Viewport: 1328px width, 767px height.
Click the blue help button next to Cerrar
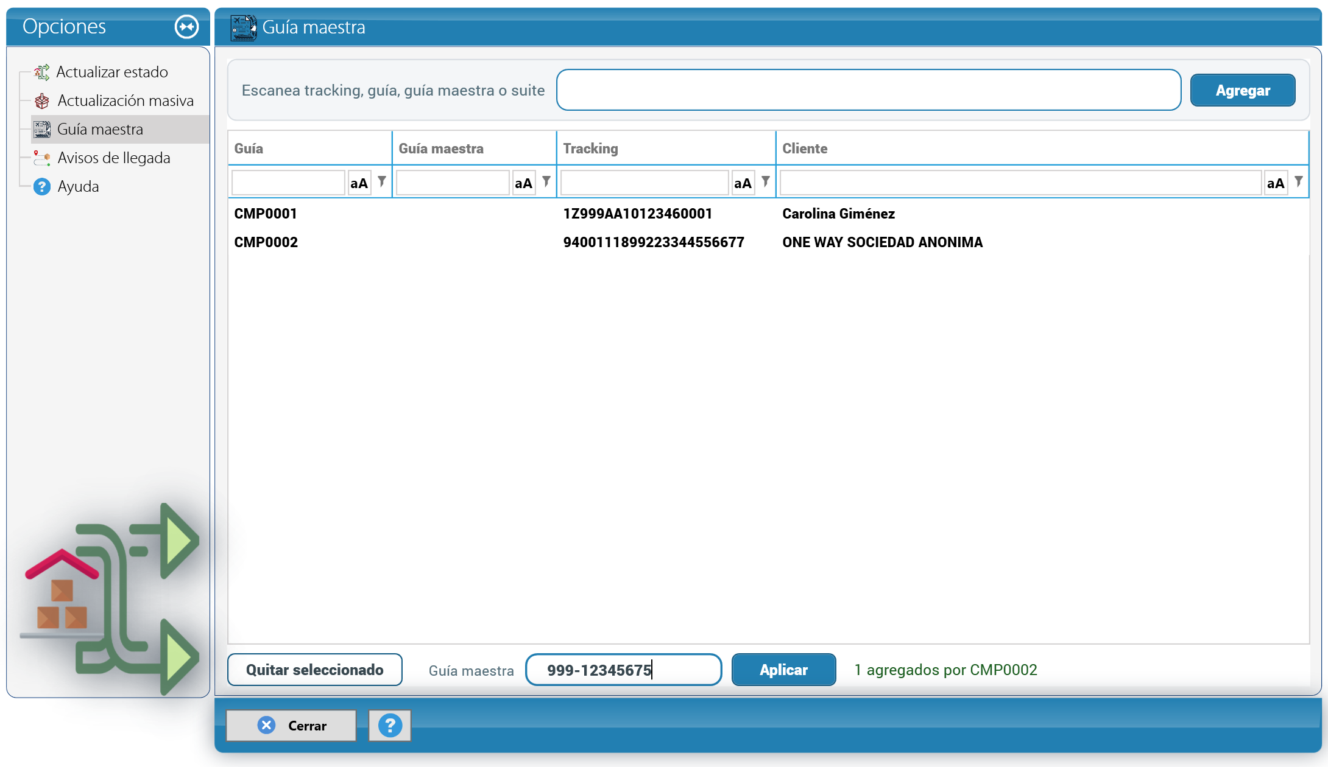point(390,726)
